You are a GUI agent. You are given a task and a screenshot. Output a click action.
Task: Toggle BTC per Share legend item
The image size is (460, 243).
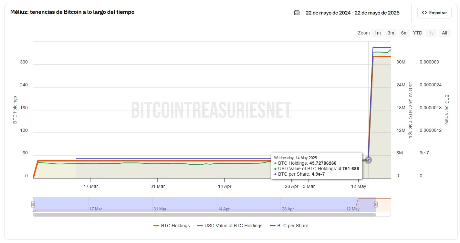pyautogui.click(x=289, y=226)
